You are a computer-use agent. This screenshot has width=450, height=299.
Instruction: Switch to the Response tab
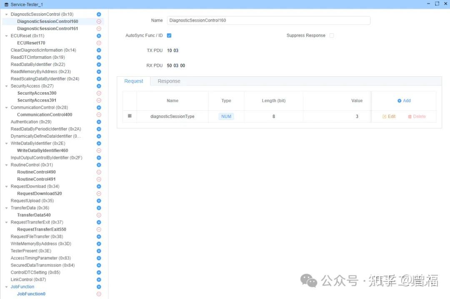(x=168, y=81)
